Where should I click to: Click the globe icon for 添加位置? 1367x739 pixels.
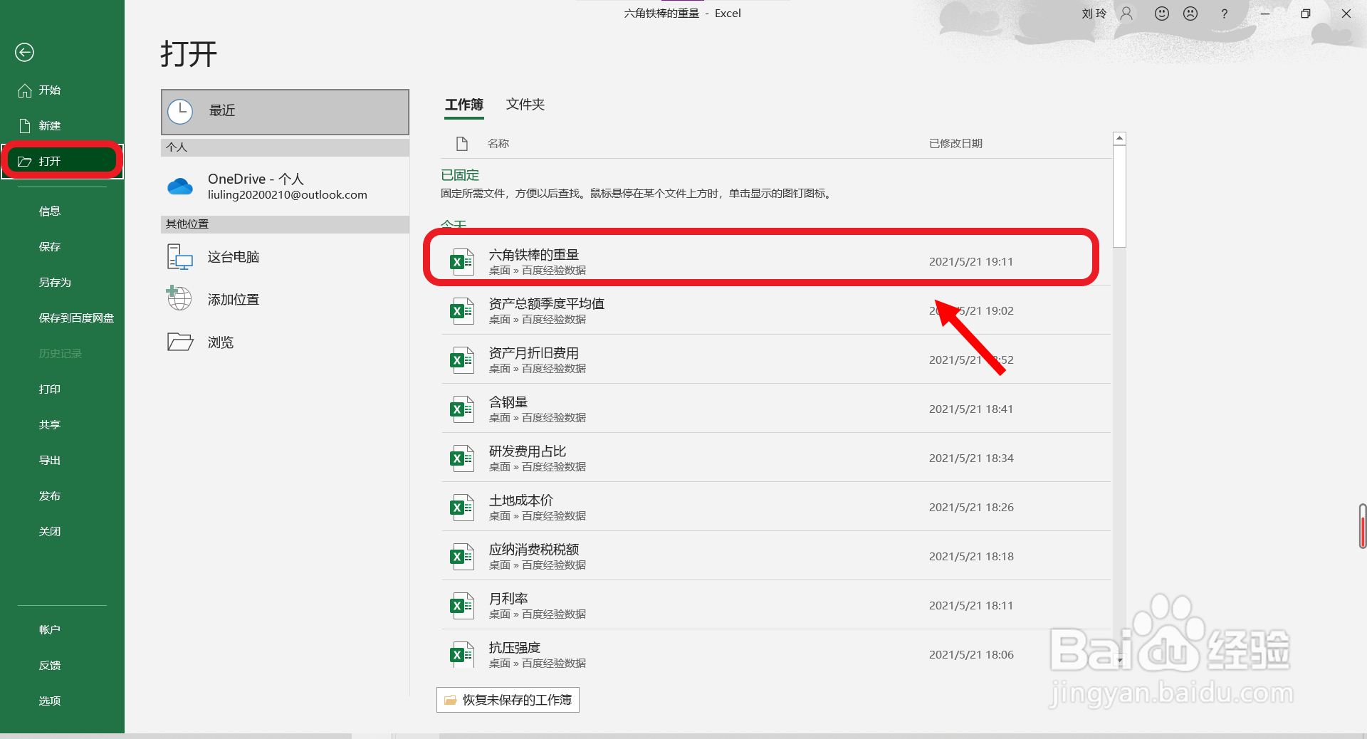coord(179,298)
